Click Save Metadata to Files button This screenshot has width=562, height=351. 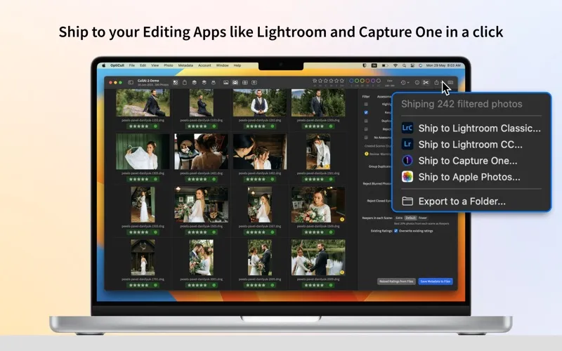click(436, 282)
